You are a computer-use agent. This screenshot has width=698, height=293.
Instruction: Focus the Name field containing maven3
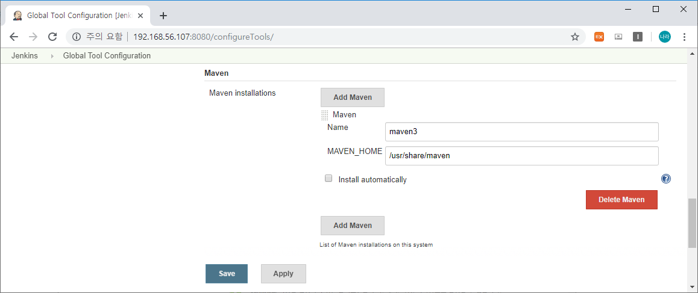(522, 132)
